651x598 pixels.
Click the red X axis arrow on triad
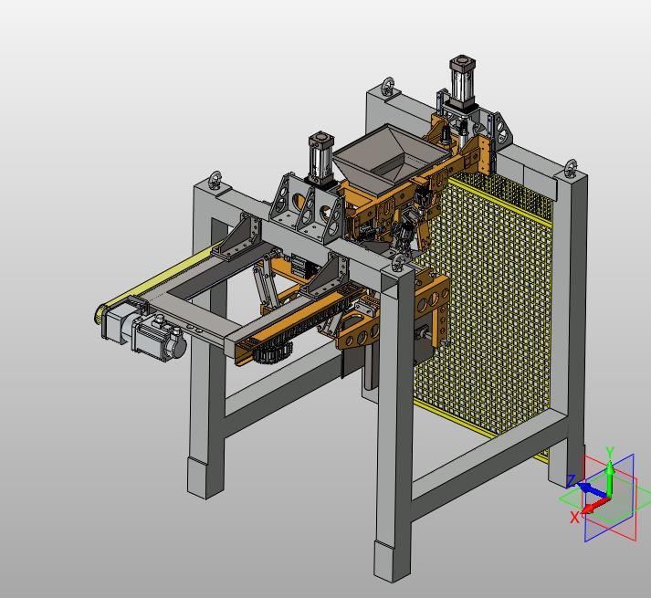pyautogui.click(x=595, y=506)
